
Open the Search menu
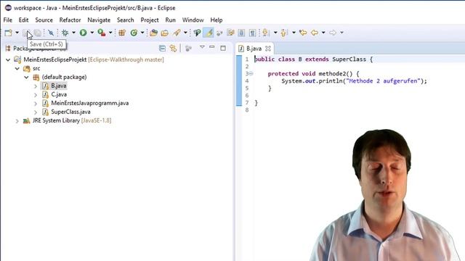126,20
